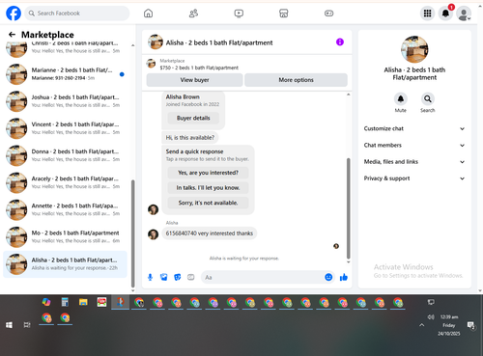Choose a sticker icon in composer

click(x=178, y=277)
